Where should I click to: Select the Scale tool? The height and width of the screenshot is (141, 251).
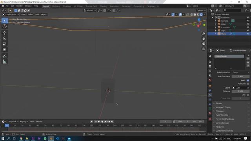[5, 44]
